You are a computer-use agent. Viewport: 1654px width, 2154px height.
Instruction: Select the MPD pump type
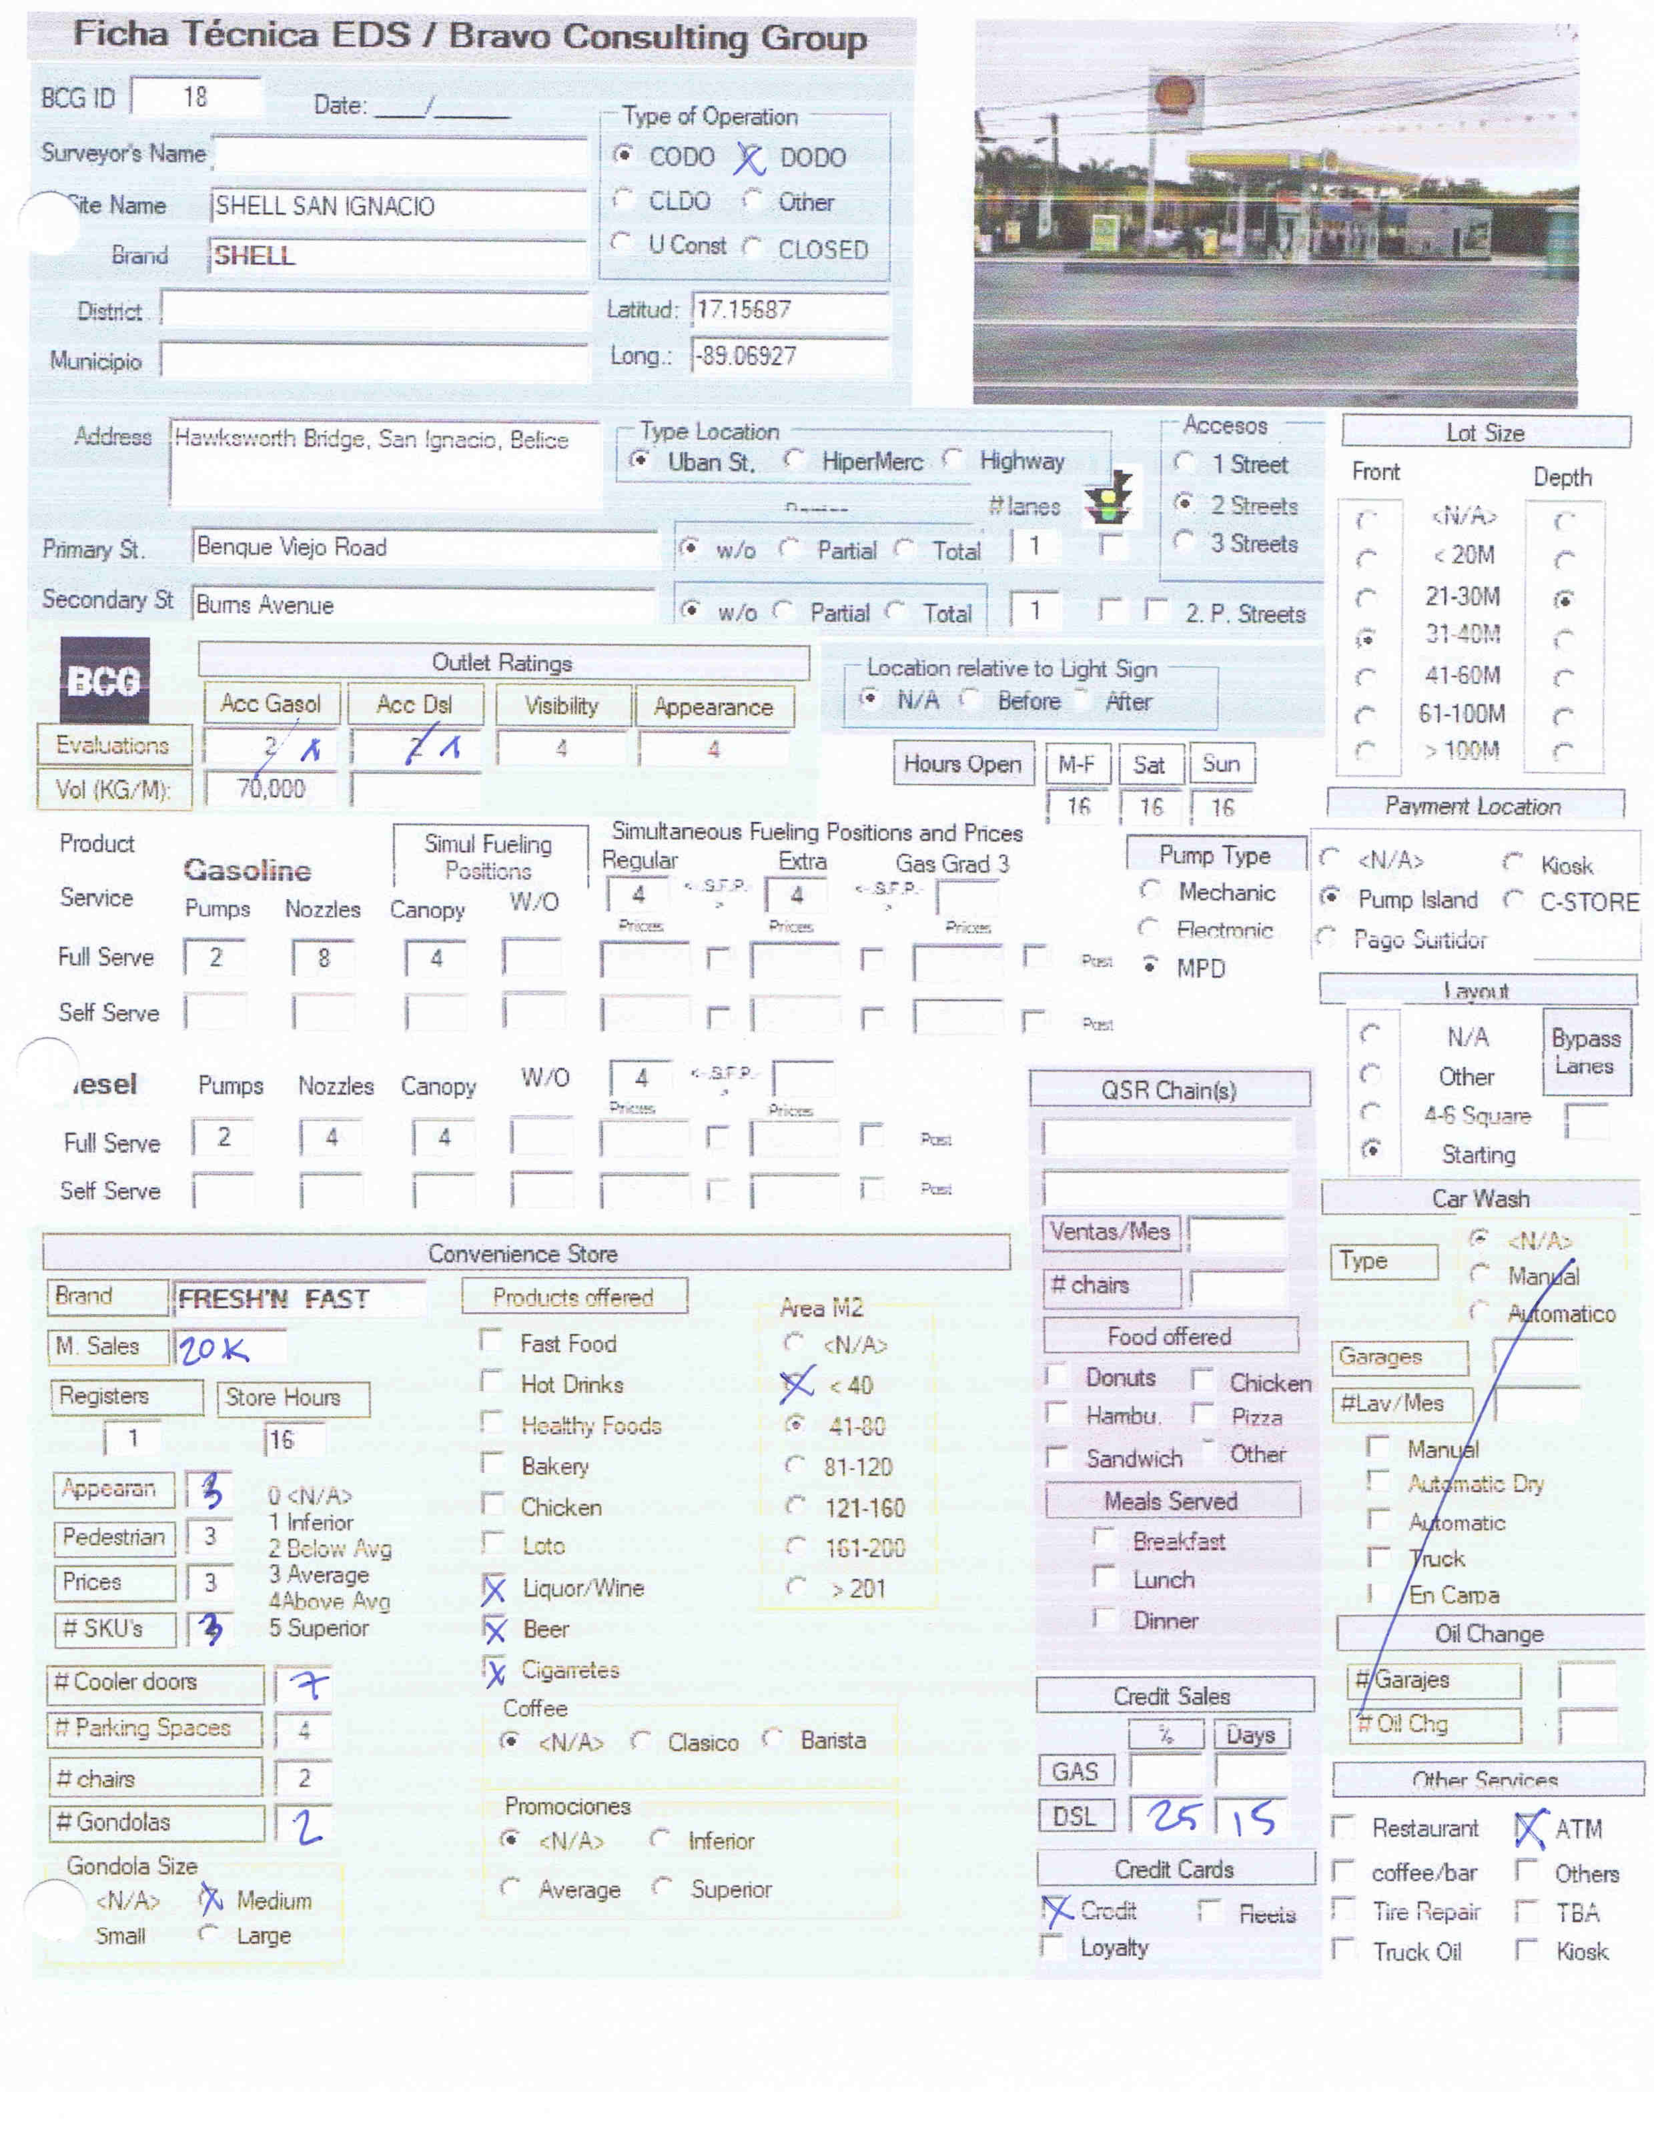click(x=1149, y=966)
